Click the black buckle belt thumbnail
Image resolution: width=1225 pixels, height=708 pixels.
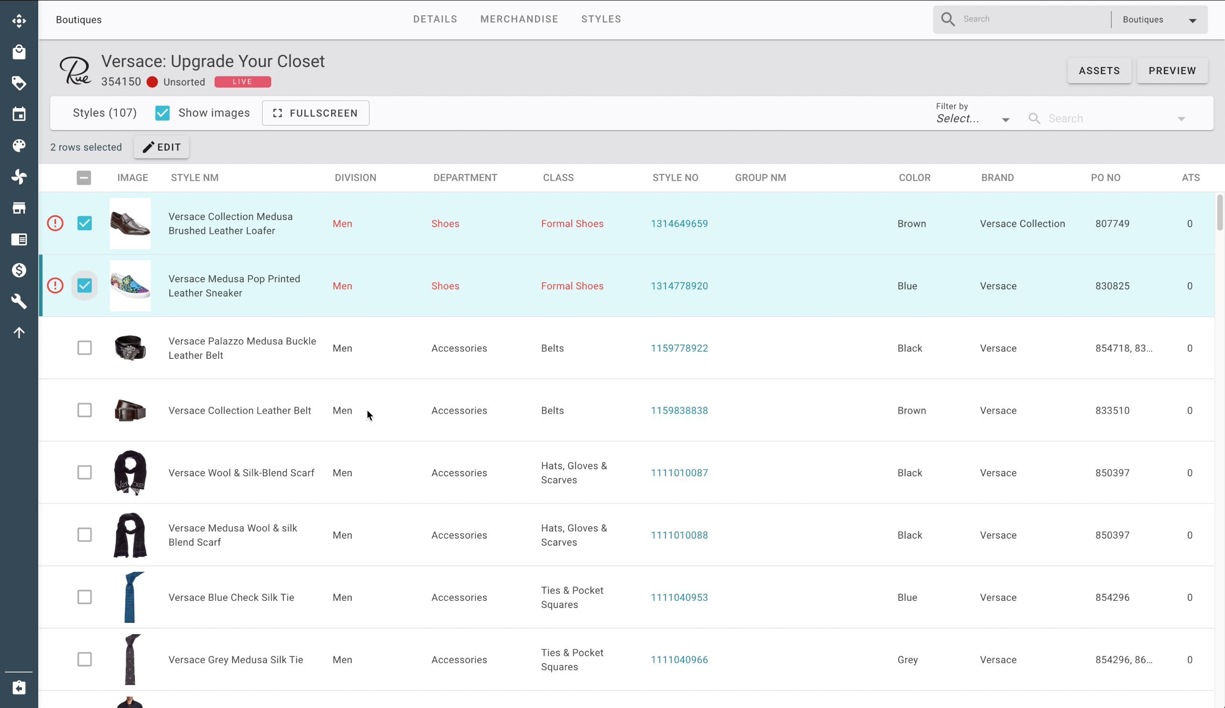point(130,348)
